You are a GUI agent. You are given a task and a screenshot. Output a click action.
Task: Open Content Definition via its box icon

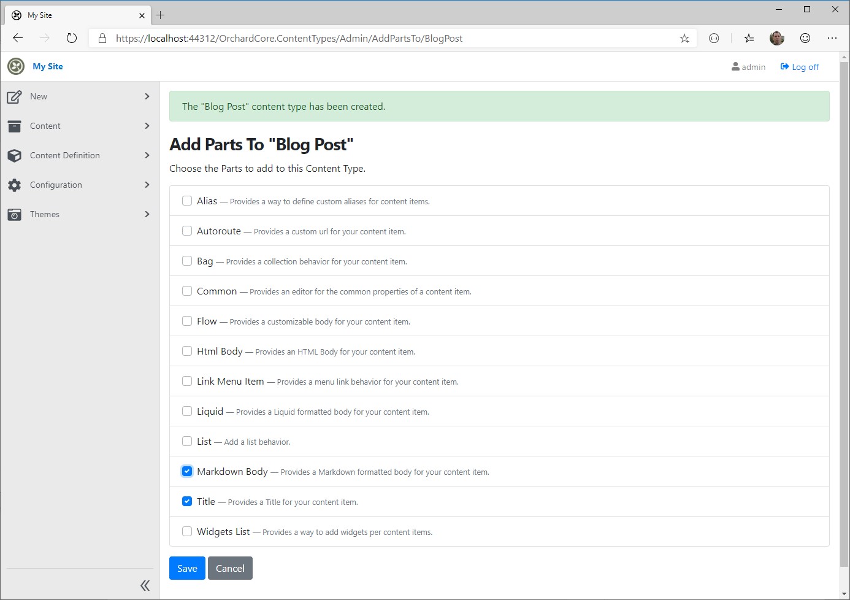[x=14, y=155]
